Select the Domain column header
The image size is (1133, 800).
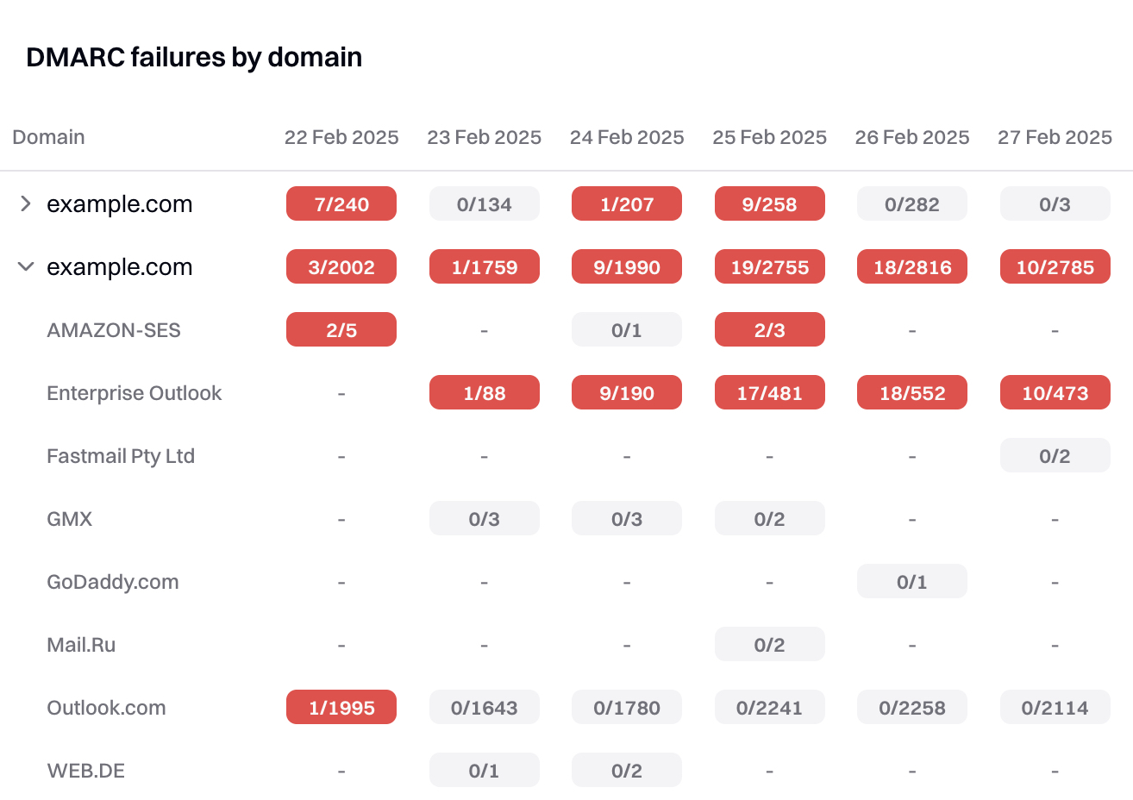click(x=48, y=137)
